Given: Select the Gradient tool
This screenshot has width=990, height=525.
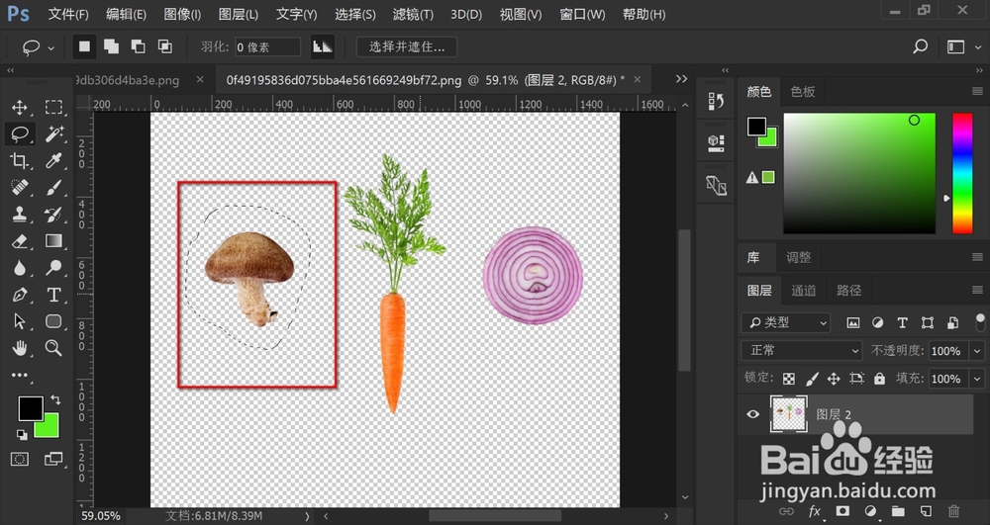Looking at the screenshot, I should 53,241.
